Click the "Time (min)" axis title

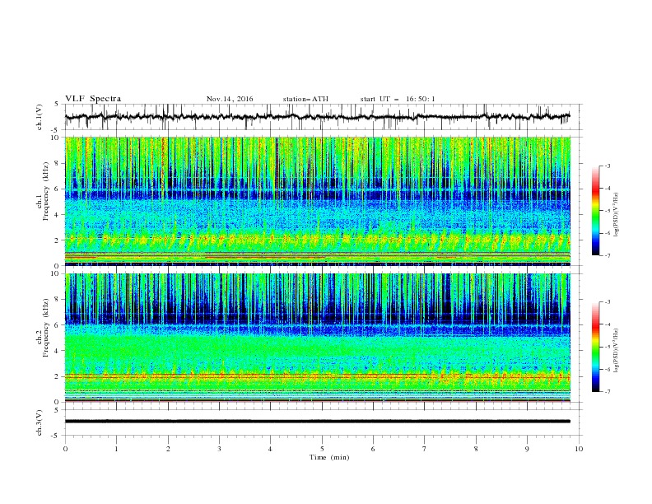click(329, 457)
